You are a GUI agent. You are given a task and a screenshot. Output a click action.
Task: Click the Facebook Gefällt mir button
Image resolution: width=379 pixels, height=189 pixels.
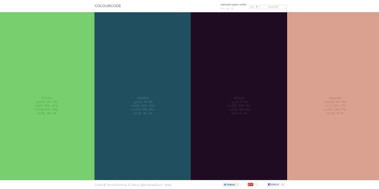(273, 184)
